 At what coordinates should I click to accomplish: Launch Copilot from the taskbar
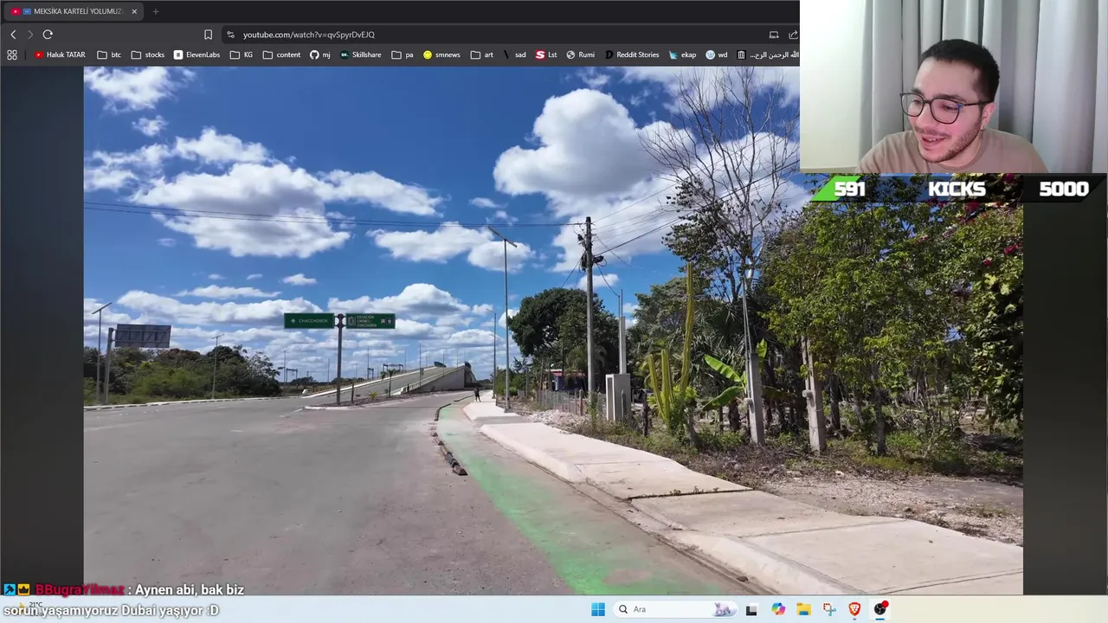point(778,609)
